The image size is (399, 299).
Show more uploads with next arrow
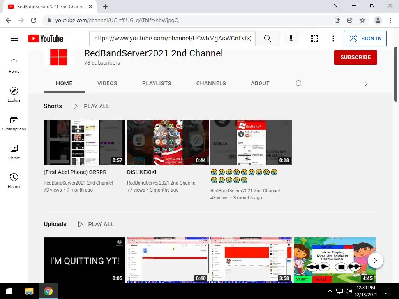[x=375, y=260]
